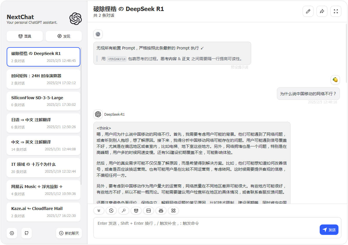
Task: Click the chat title 破除桎梏 の DeepSeek R1 in header
Action: pos(129,9)
